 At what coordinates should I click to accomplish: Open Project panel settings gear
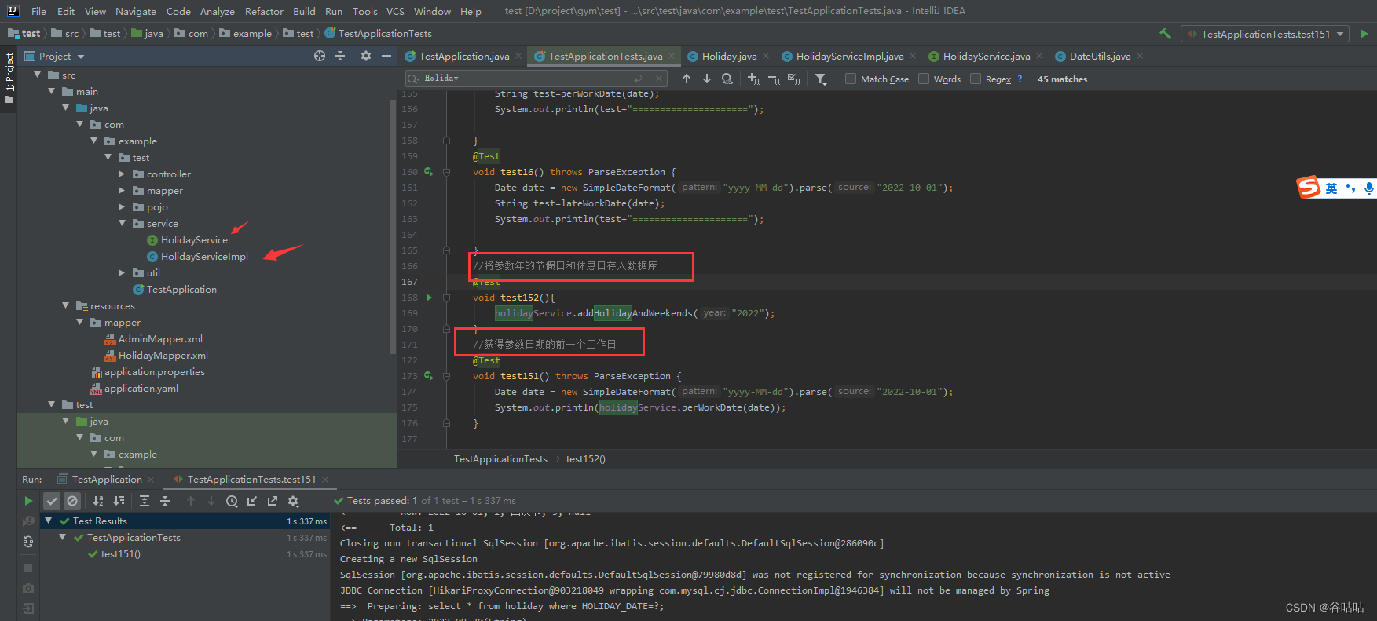(366, 56)
